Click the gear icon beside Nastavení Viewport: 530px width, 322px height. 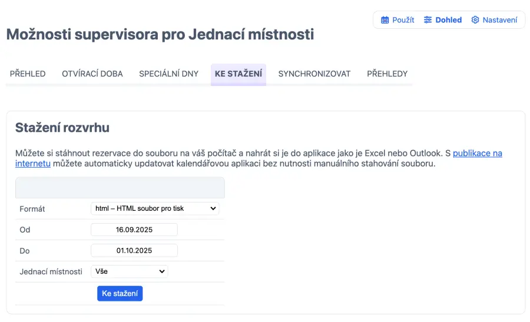[x=475, y=20]
